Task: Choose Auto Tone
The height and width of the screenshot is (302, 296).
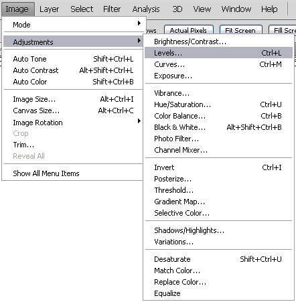Action: click(73, 59)
